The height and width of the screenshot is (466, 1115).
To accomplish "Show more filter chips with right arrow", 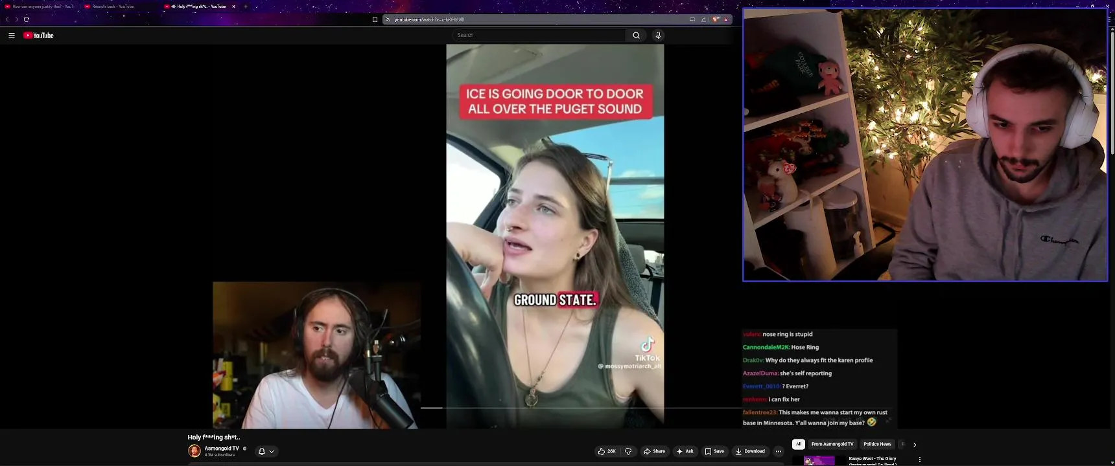I will pos(914,445).
